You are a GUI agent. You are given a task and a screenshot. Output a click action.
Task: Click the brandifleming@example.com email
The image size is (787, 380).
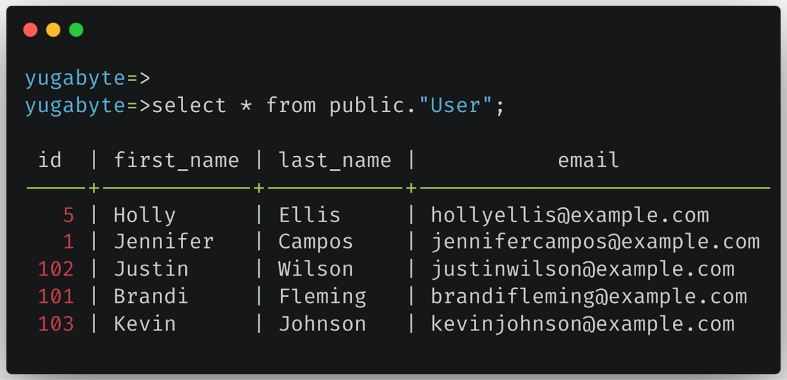pos(589,296)
